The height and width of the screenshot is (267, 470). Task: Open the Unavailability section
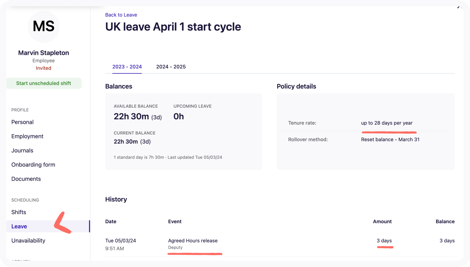[28, 241]
